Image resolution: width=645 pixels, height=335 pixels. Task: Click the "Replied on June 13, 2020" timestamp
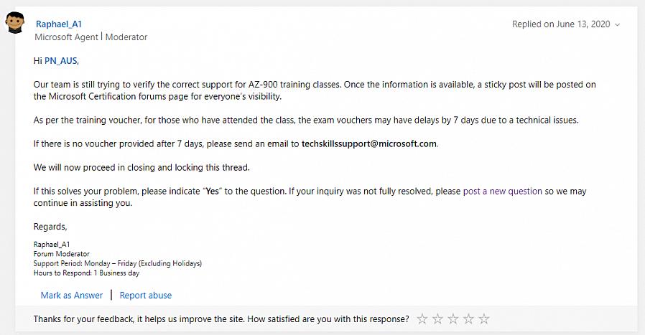[561, 24]
